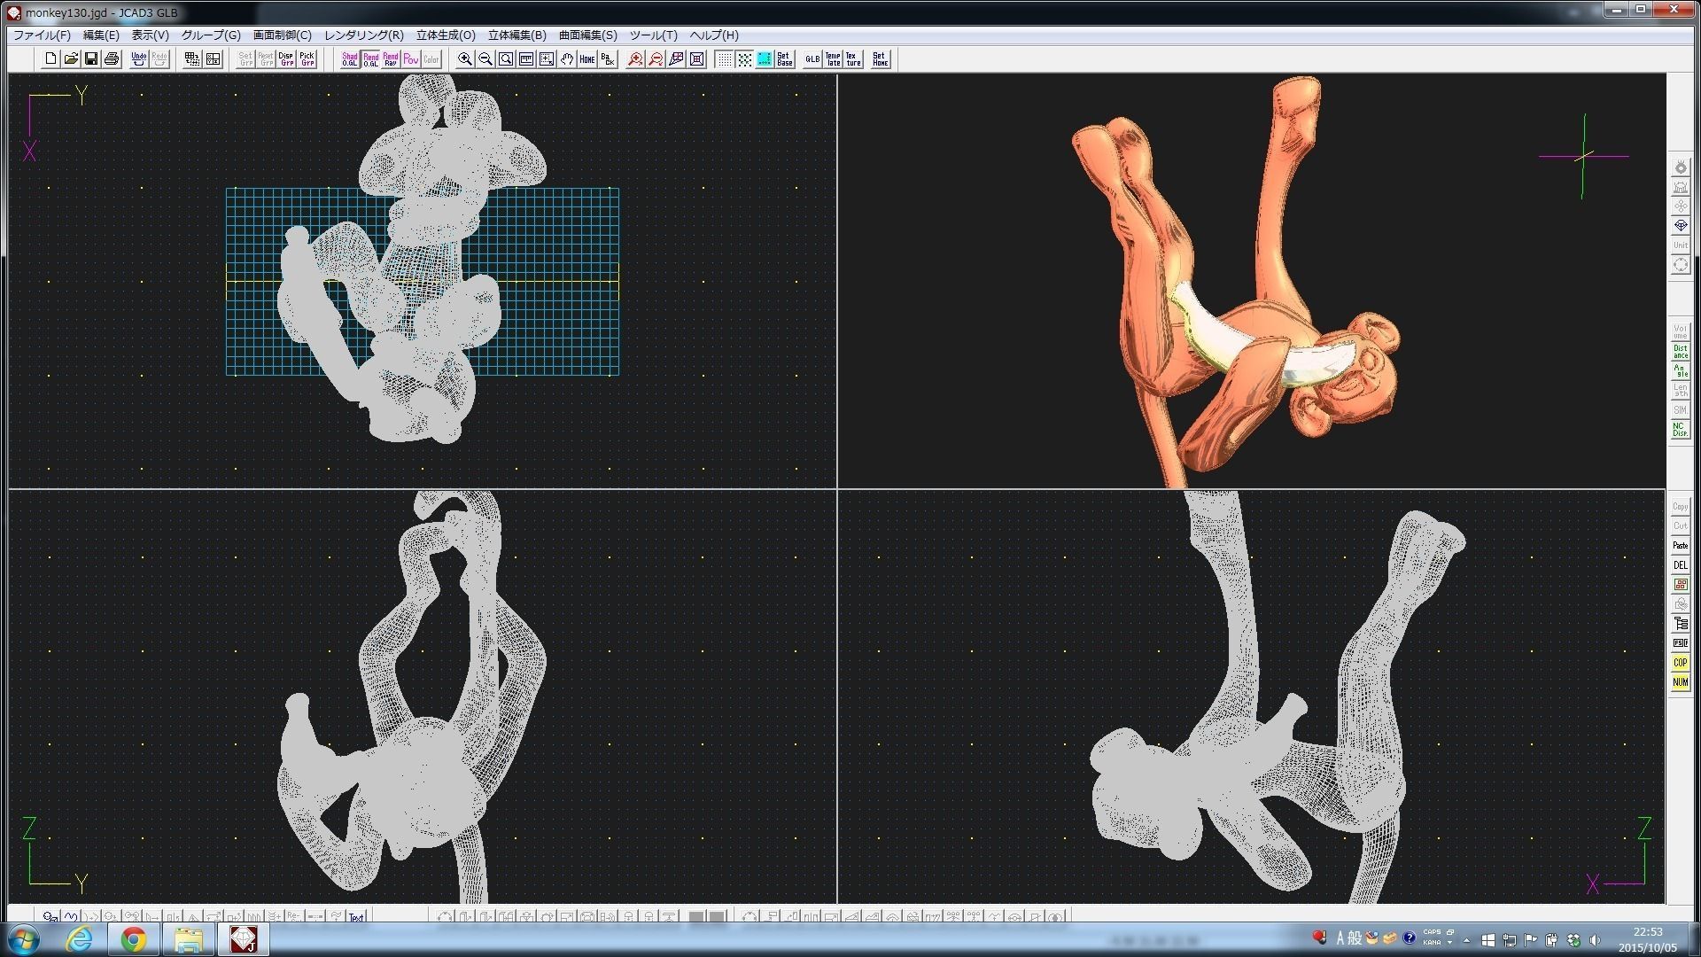The image size is (1701, 957).
Task: Open the ヘルプ(H) menu
Action: pyautogui.click(x=714, y=35)
